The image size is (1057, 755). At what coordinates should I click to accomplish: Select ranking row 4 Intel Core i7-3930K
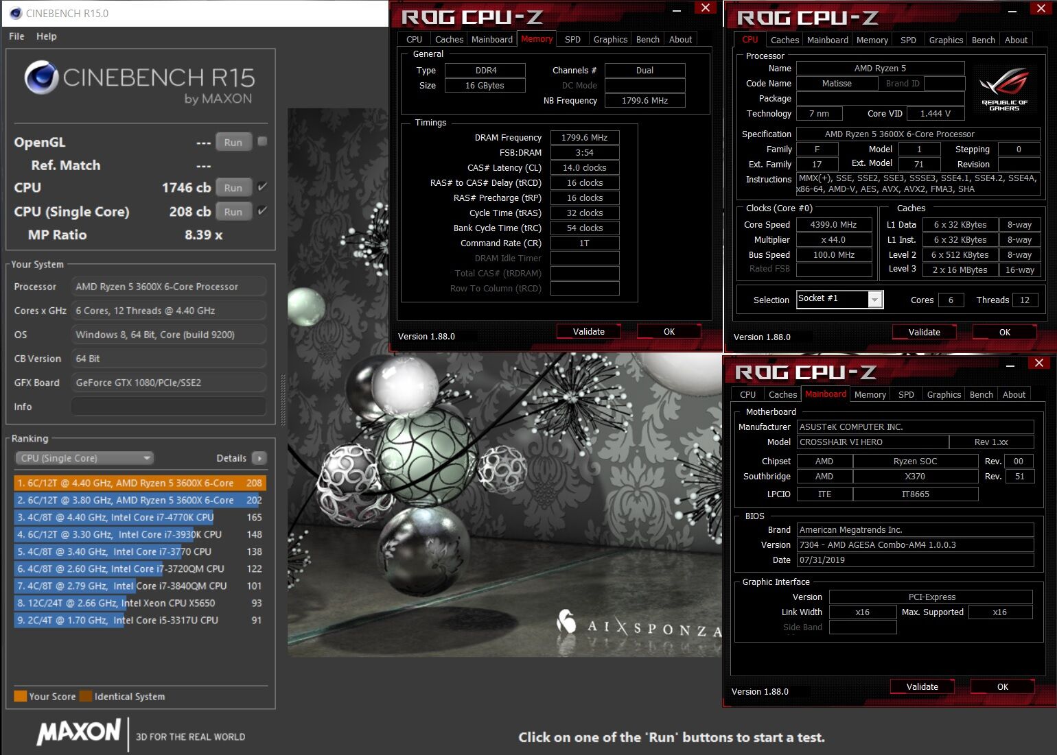click(139, 534)
